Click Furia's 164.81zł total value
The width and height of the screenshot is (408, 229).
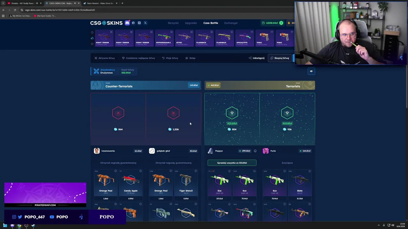click(305, 151)
